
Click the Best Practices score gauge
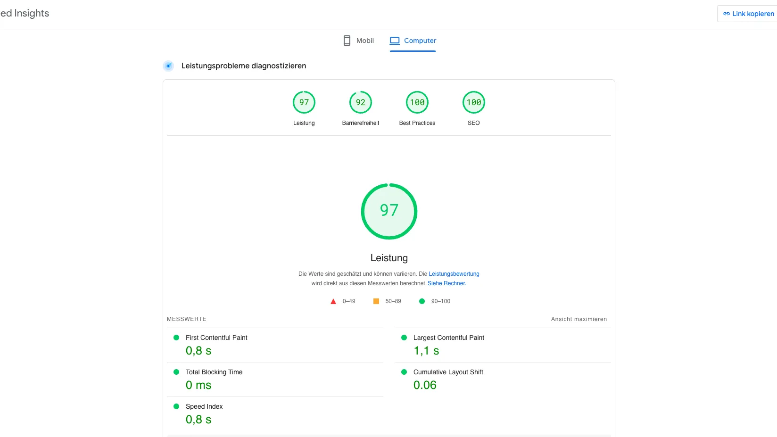coord(417,102)
